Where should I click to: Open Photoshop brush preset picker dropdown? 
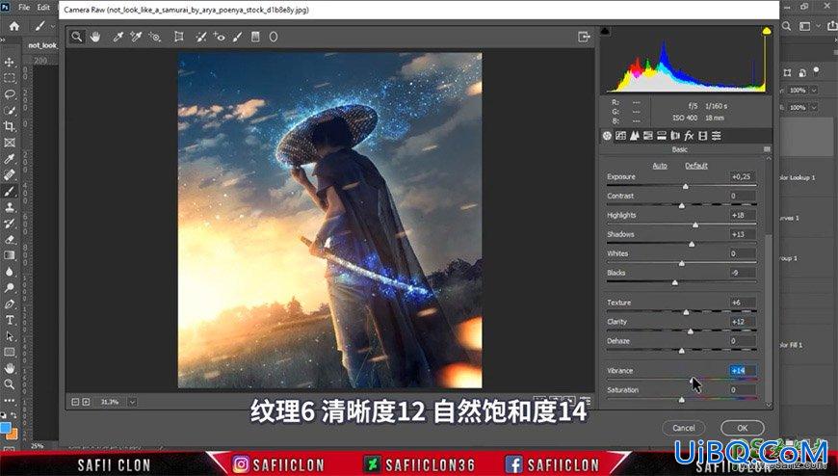click(x=53, y=26)
